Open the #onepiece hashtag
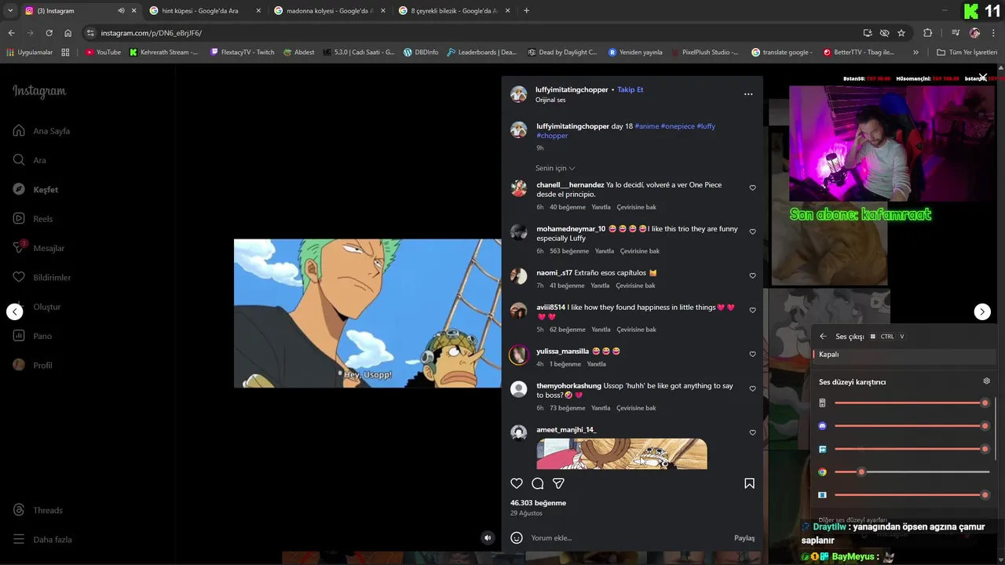 click(678, 126)
